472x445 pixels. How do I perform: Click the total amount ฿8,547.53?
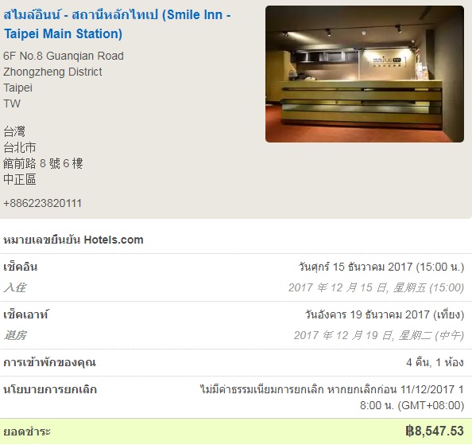[435, 431]
